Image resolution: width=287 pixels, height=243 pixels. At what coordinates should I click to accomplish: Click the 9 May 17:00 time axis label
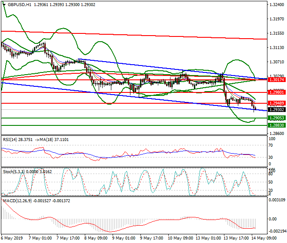click(152, 238)
